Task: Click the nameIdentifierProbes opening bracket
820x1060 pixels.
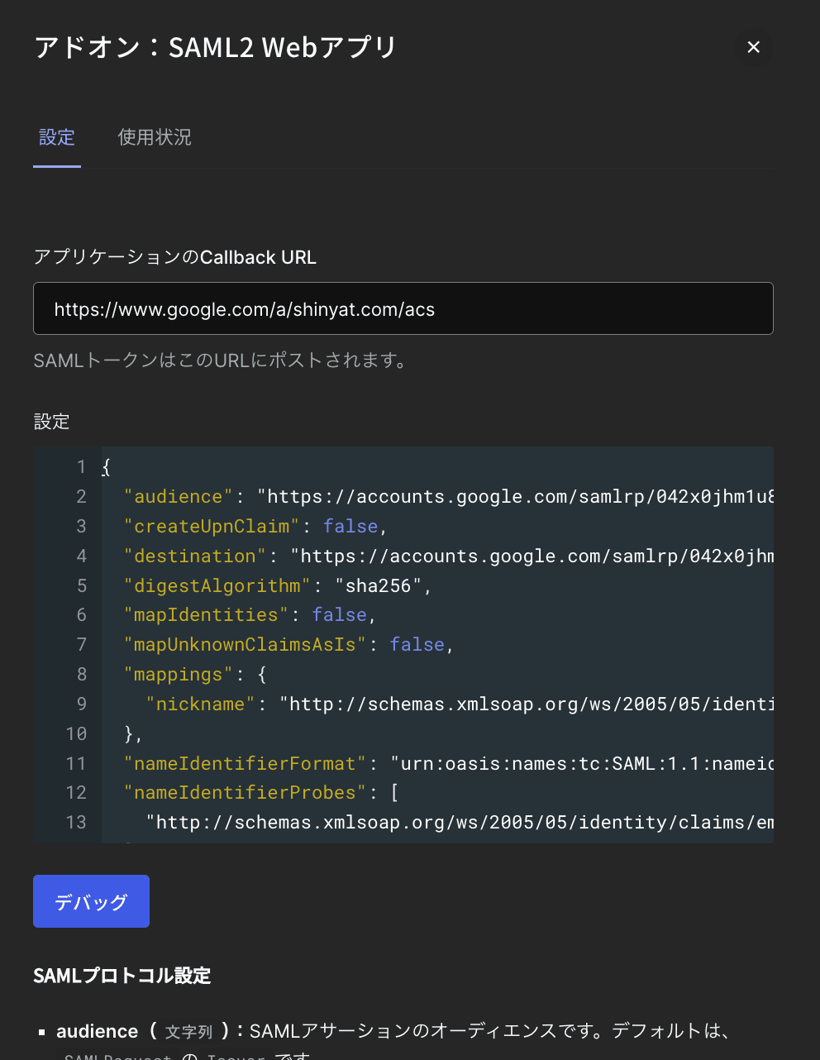Action: (x=394, y=792)
